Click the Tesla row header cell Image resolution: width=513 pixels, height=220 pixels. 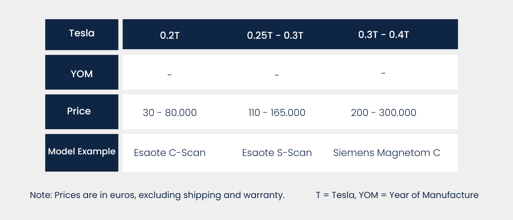click(x=82, y=34)
